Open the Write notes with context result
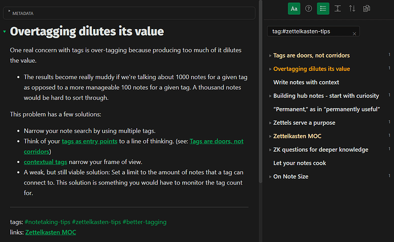 point(306,82)
